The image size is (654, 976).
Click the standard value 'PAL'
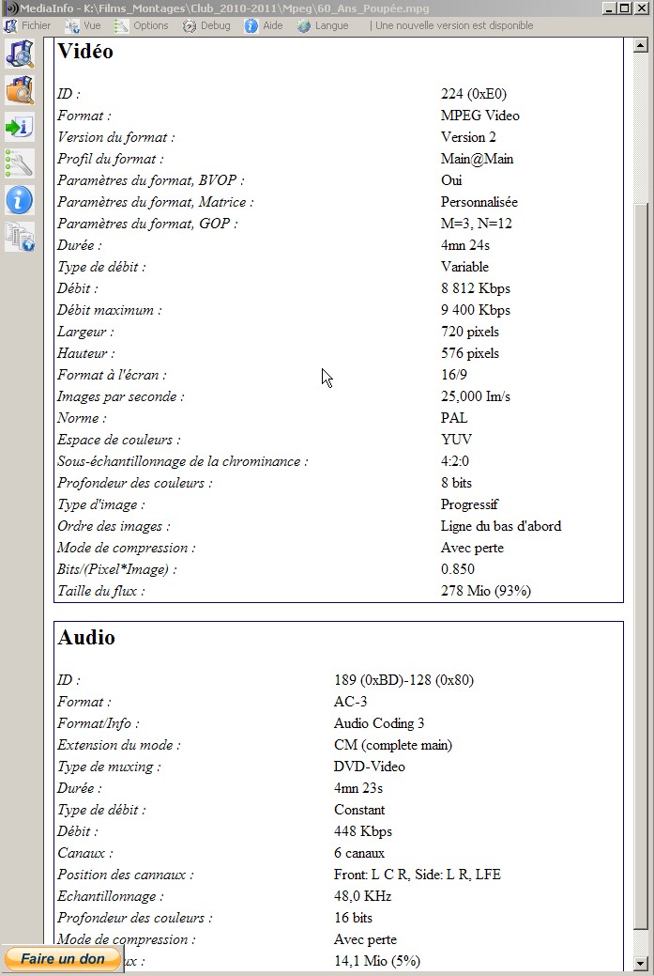454,418
